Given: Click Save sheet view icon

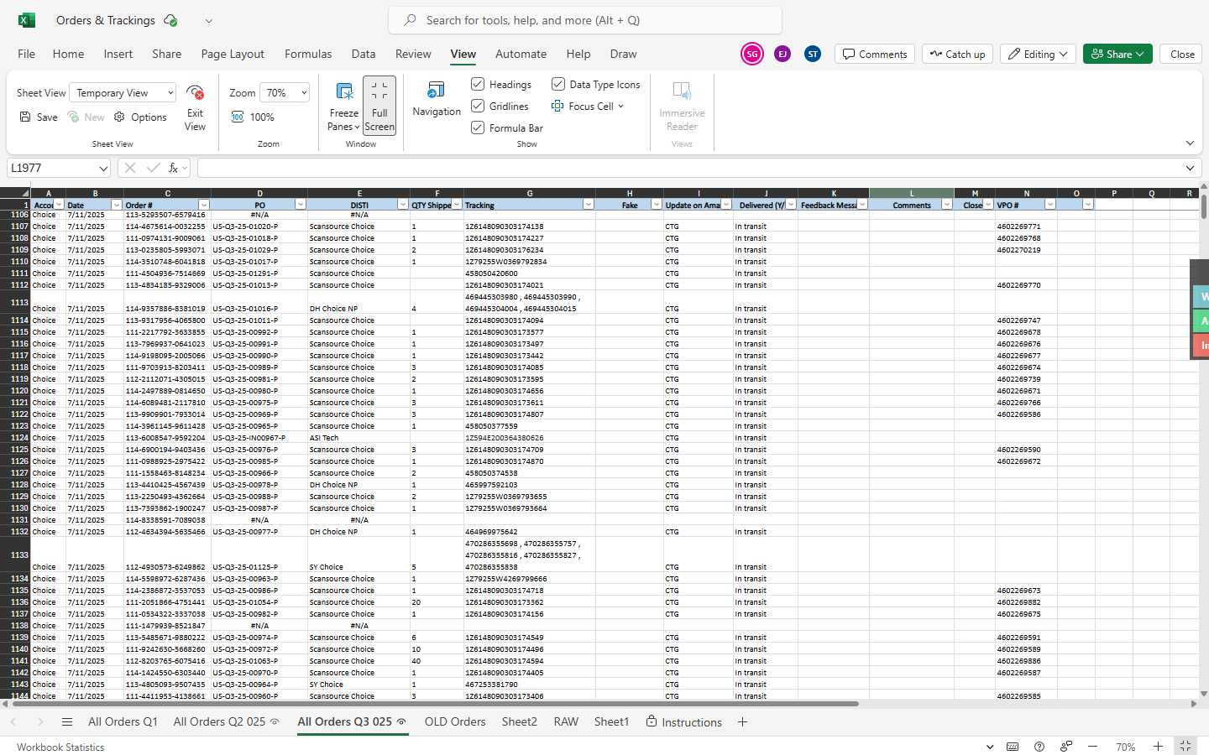Looking at the screenshot, I should coord(25,117).
